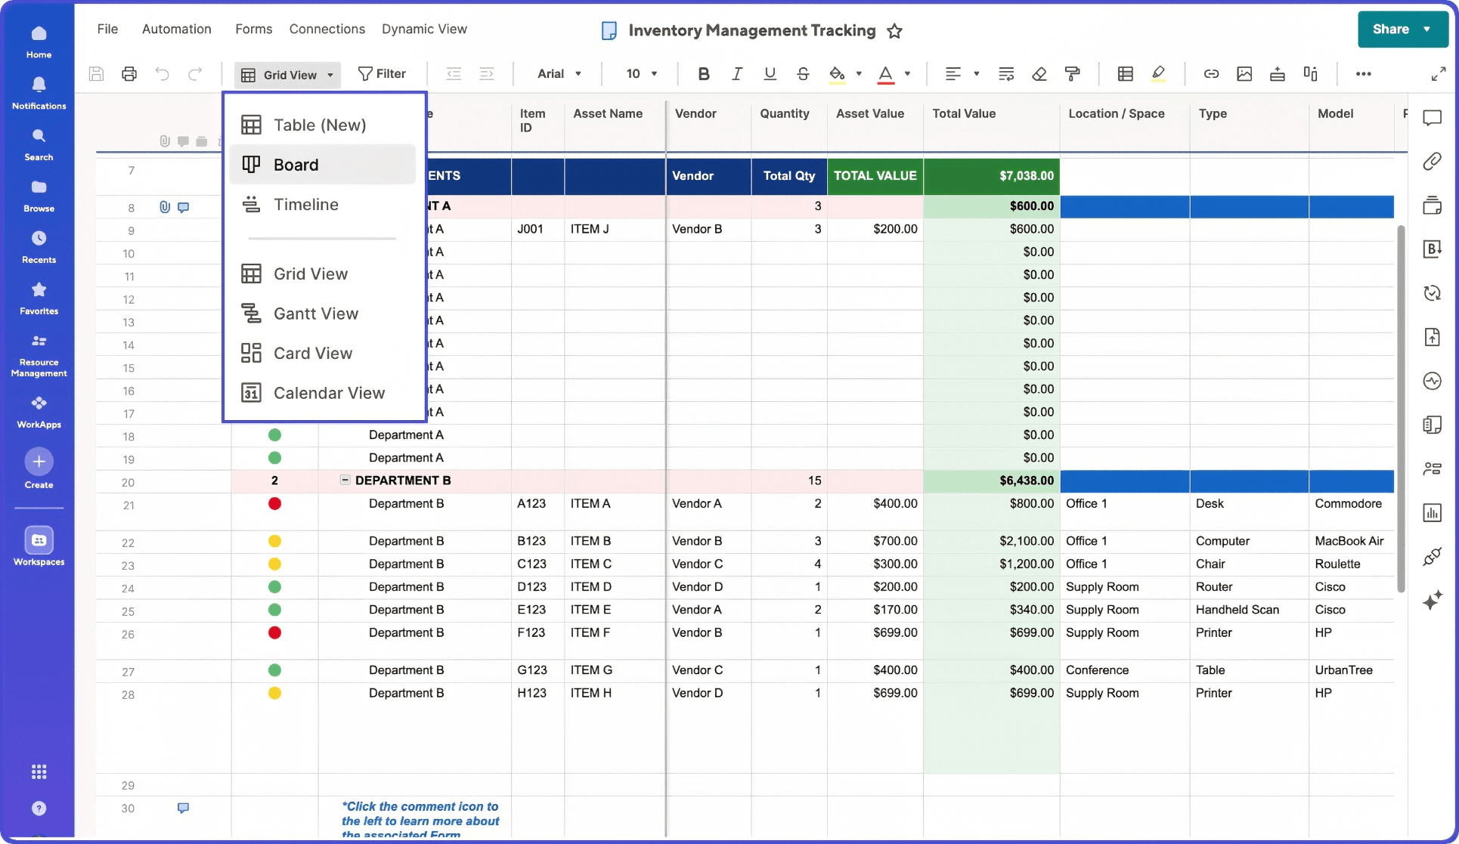Viewport: 1459px width, 844px height.
Task: Open the Automation menu
Action: click(176, 29)
